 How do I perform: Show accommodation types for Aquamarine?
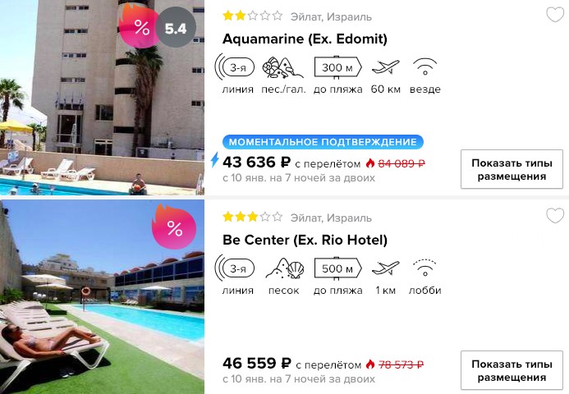click(x=512, y=169)
